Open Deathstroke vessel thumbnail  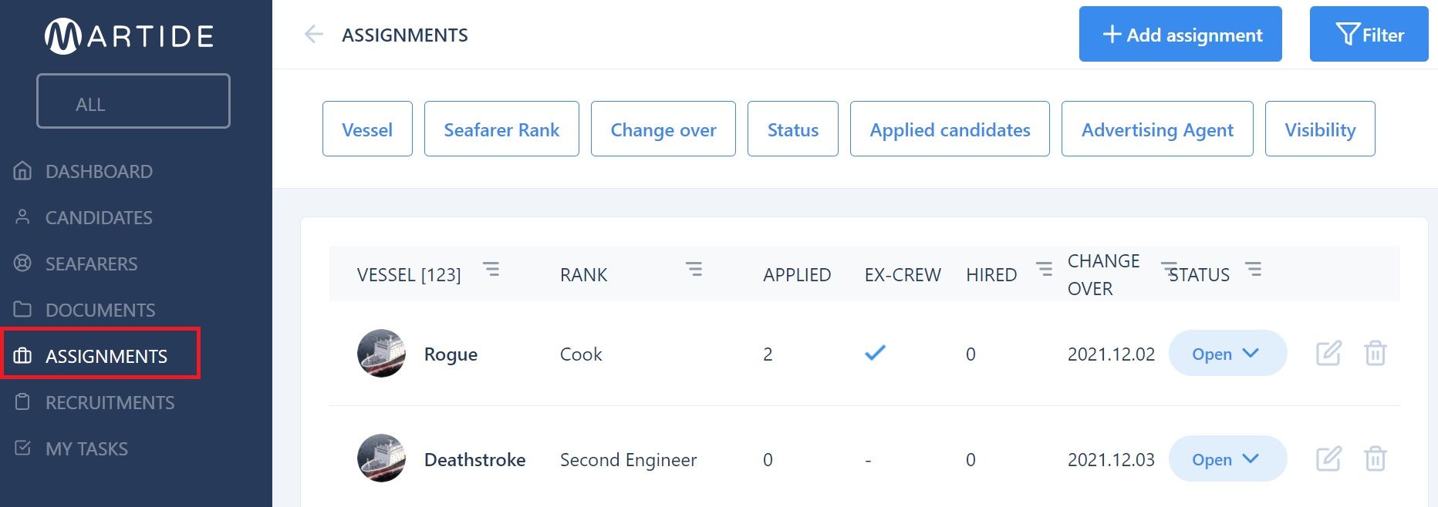pyautogui.click(x=381, y=458)
